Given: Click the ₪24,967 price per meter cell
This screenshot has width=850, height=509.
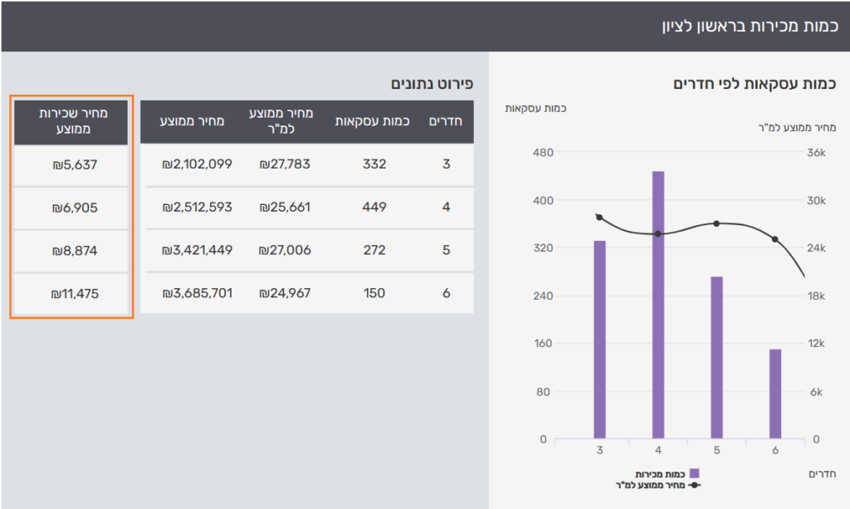Looking at the screenshot, I should [285, 293].
